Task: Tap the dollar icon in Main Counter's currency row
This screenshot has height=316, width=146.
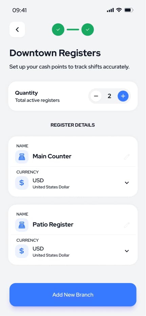Action: (22, 183)
